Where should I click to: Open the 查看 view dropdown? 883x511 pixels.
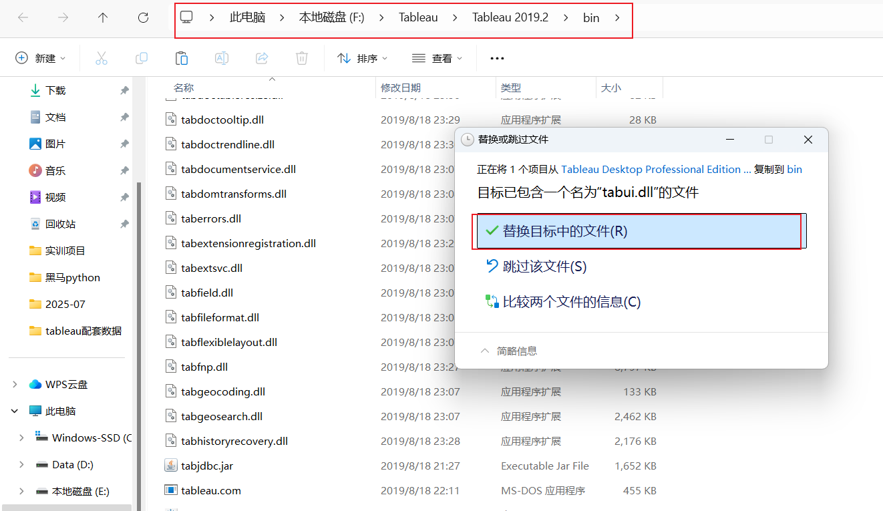(437, 58)
